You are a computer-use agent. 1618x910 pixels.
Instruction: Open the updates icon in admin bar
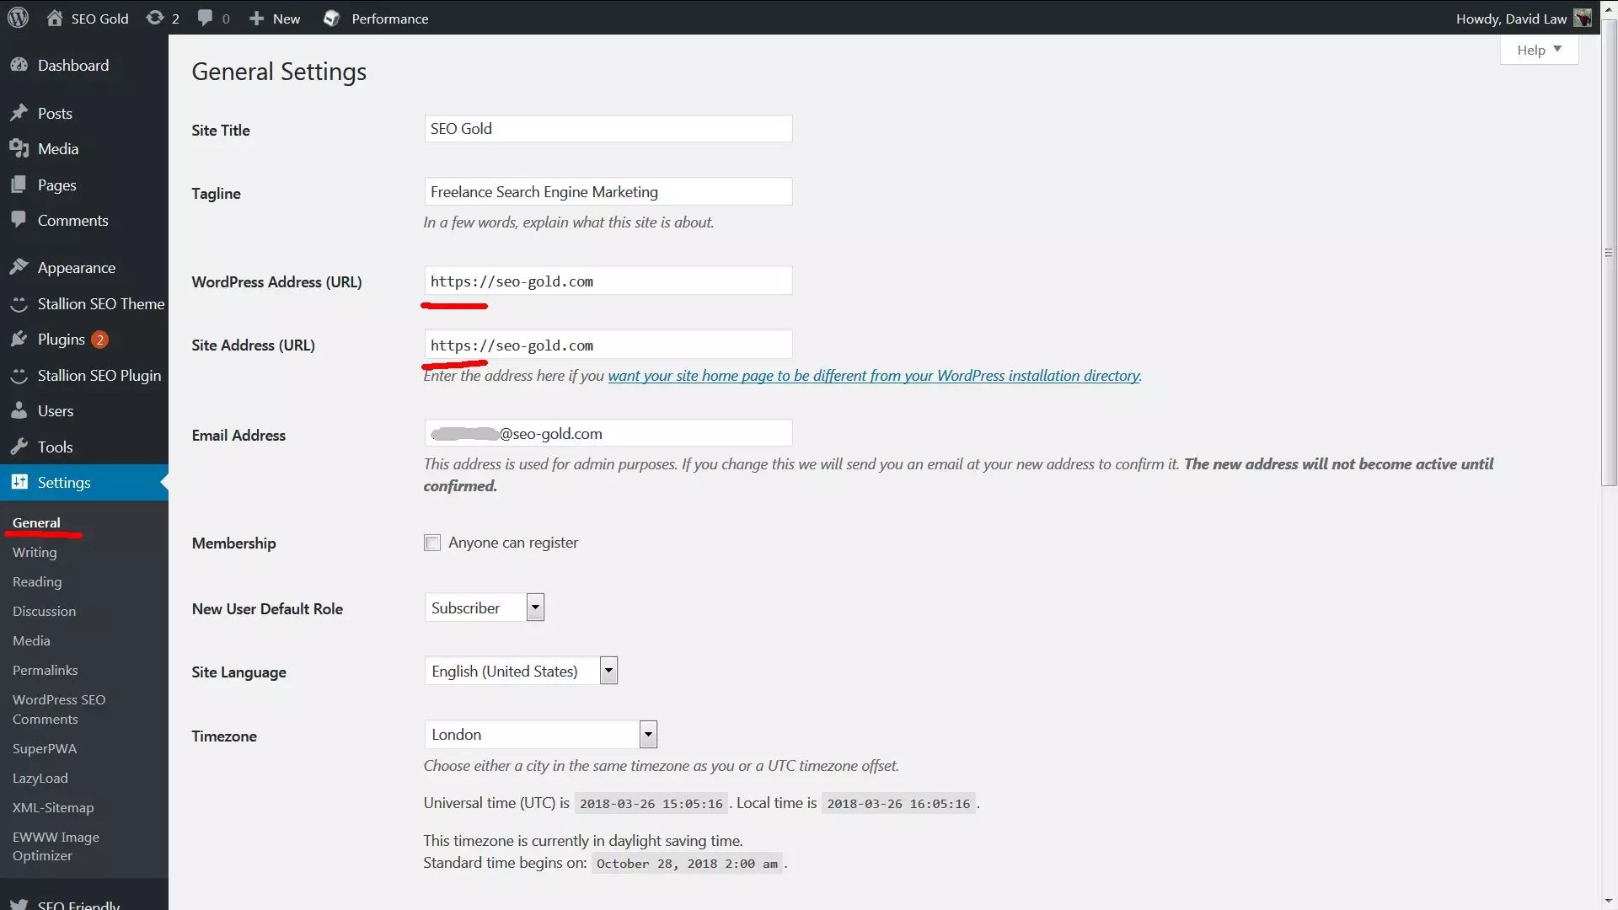pos(155,18)
